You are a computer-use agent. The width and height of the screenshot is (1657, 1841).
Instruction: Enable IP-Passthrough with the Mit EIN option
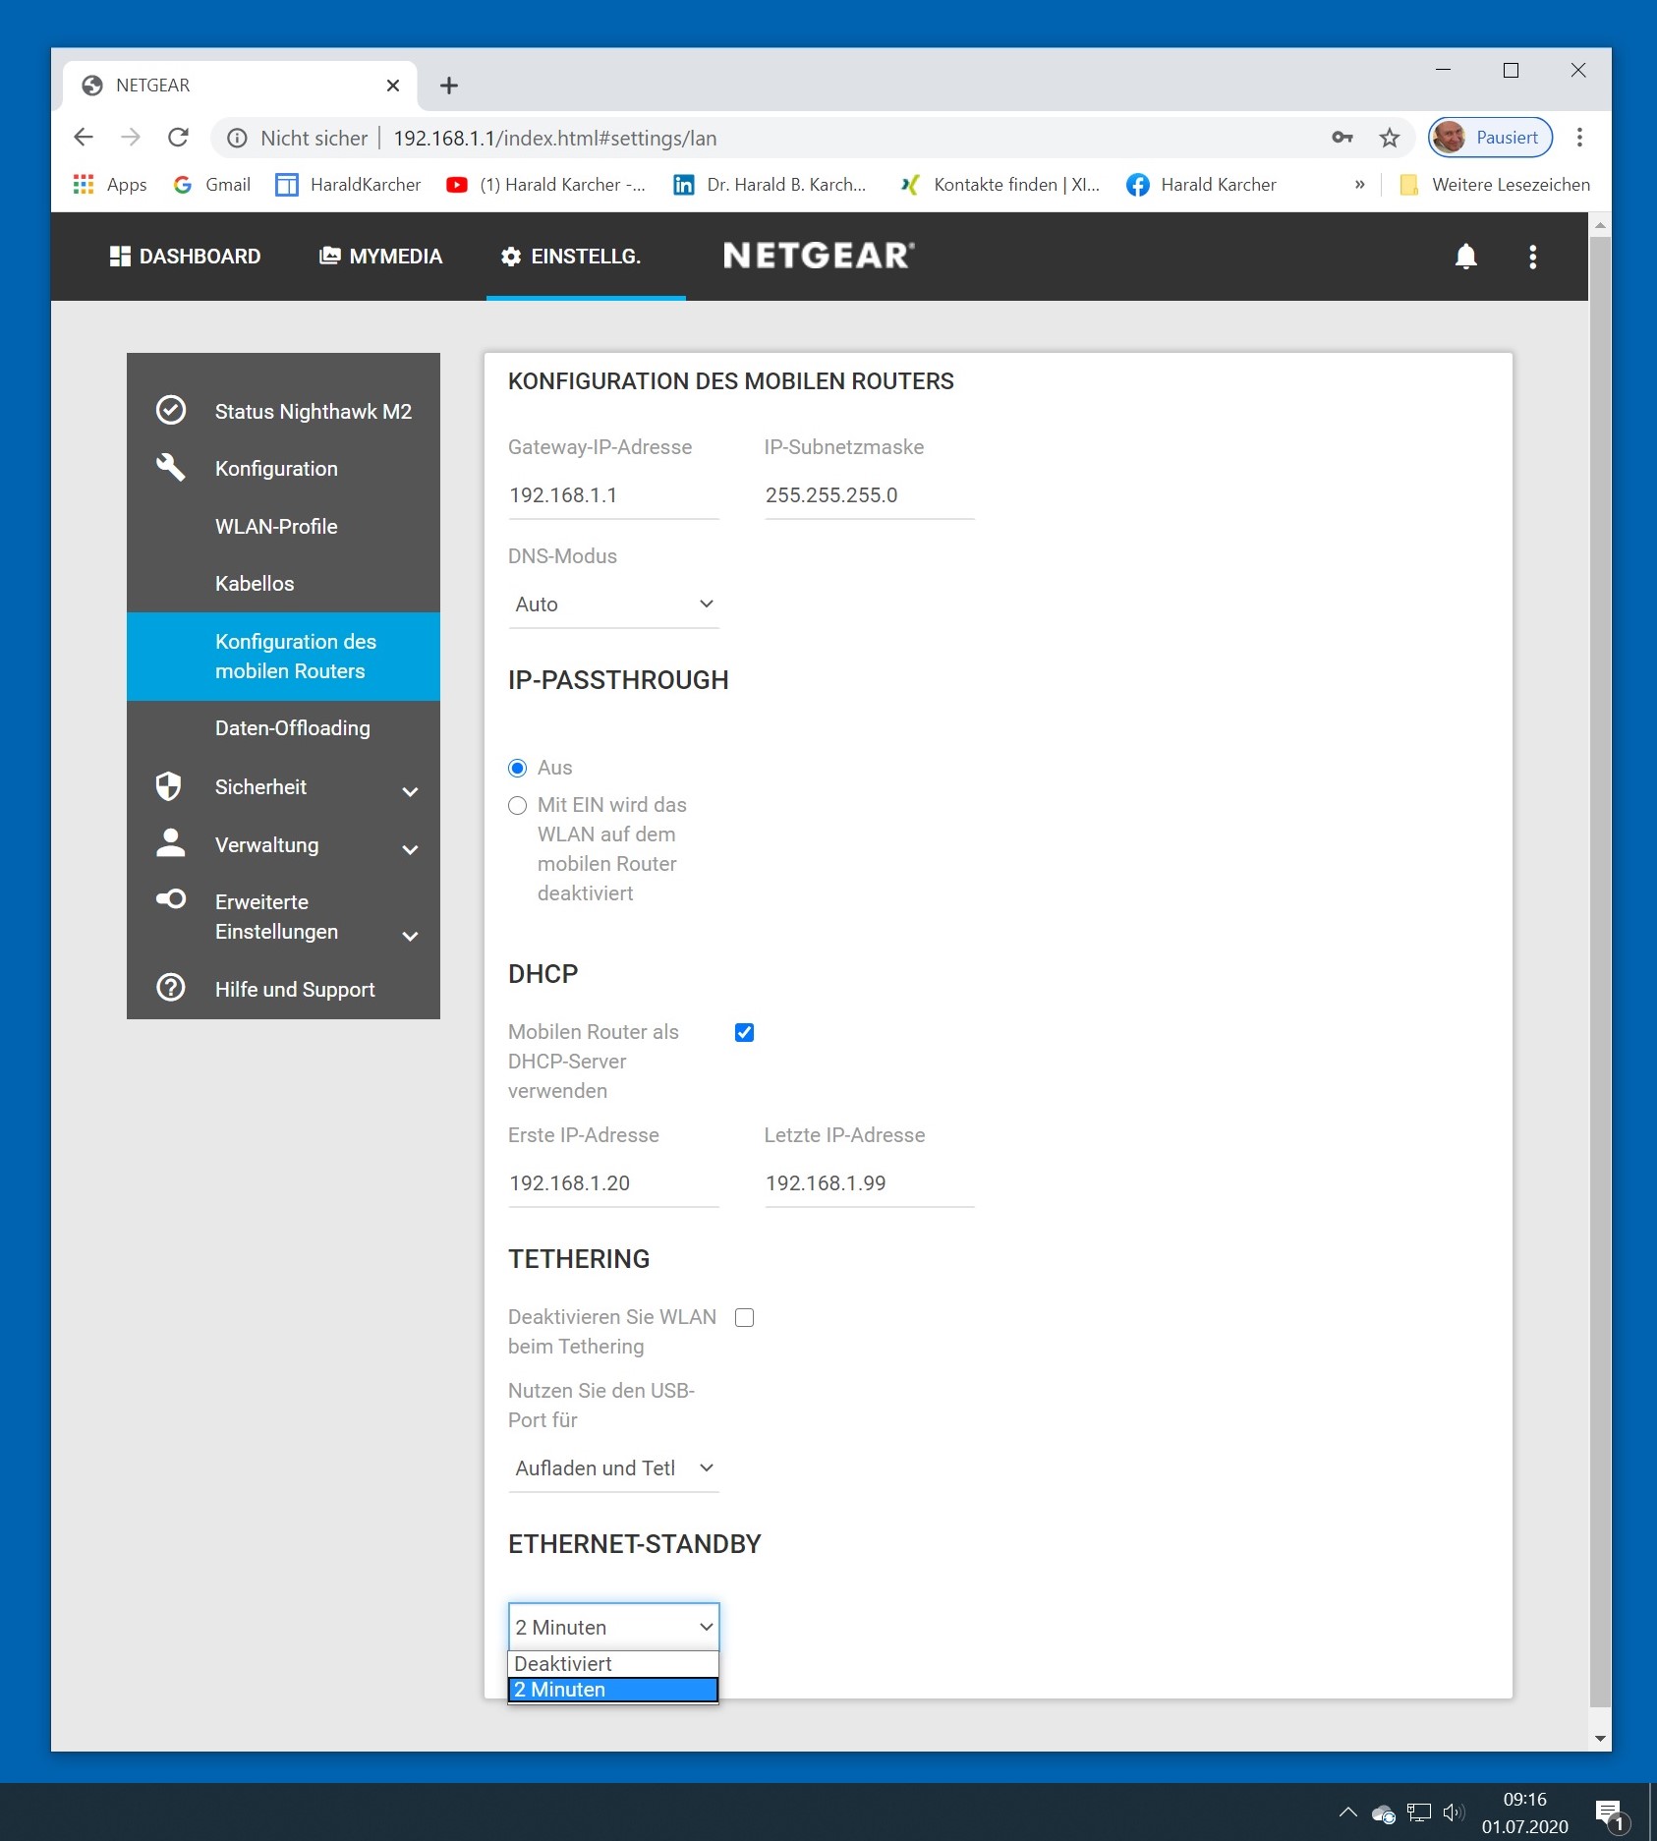pos(518,806)
